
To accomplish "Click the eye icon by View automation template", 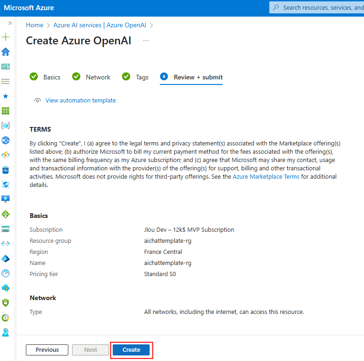I will coord(37,101).
